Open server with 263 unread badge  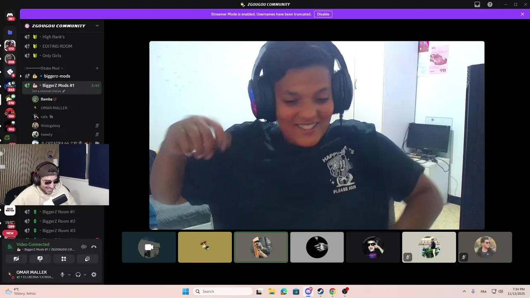pyautogui.click(x=10, y=86)
